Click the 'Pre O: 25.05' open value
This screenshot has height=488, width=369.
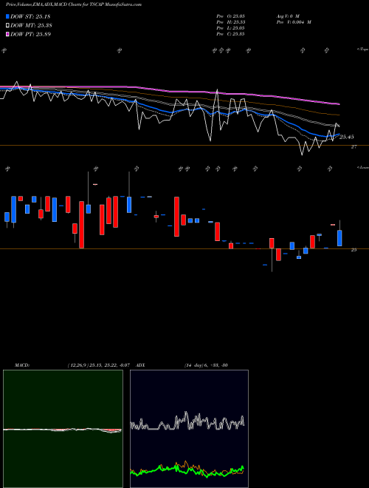pos(230,16)
